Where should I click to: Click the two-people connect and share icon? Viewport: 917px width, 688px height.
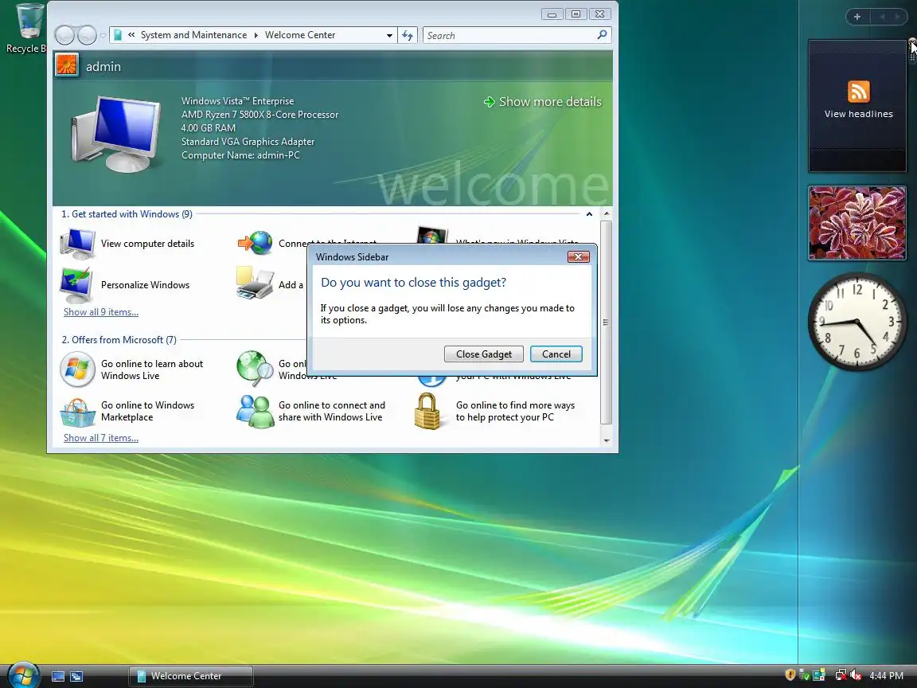255,411
